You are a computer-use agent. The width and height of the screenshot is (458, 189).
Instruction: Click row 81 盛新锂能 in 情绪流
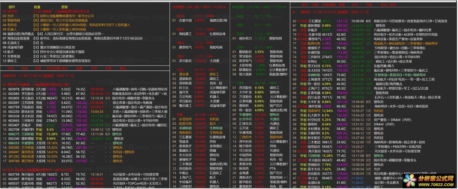click(x=339, y=26)
